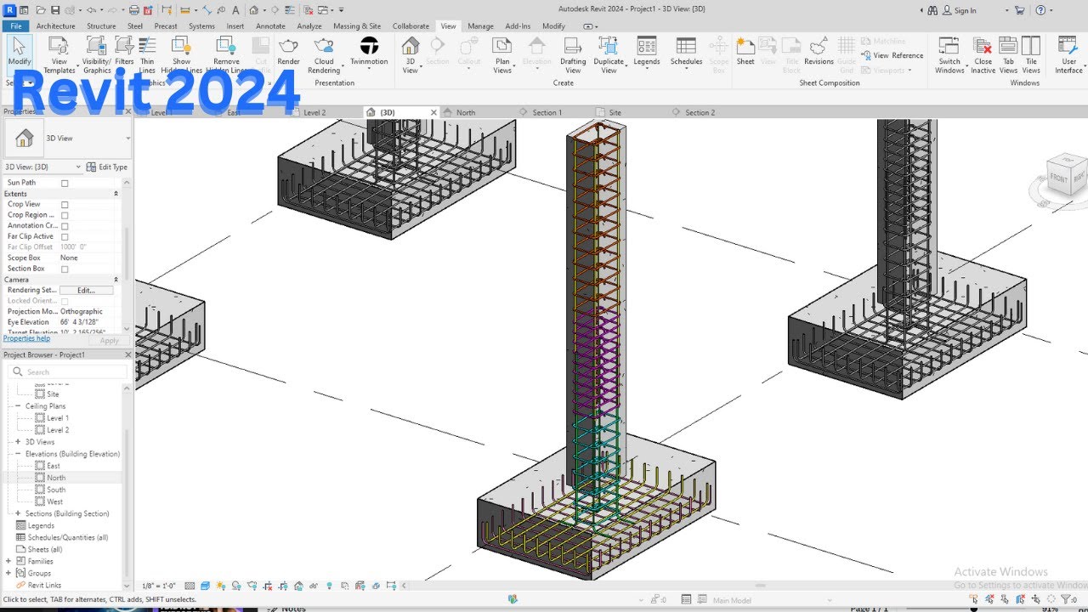The height and width of the screenshot is (612, 1088).
Task: Create a new Sheet
Action: 745,51
